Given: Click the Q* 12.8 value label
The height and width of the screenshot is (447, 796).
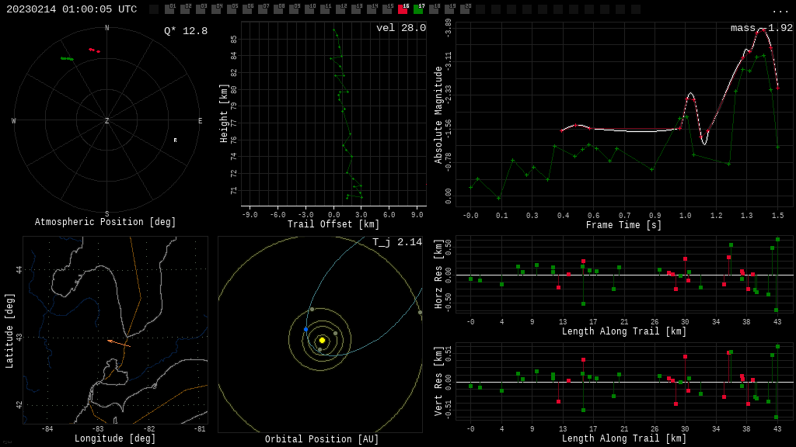Looking at the screenshot, I should pos(185,31).
